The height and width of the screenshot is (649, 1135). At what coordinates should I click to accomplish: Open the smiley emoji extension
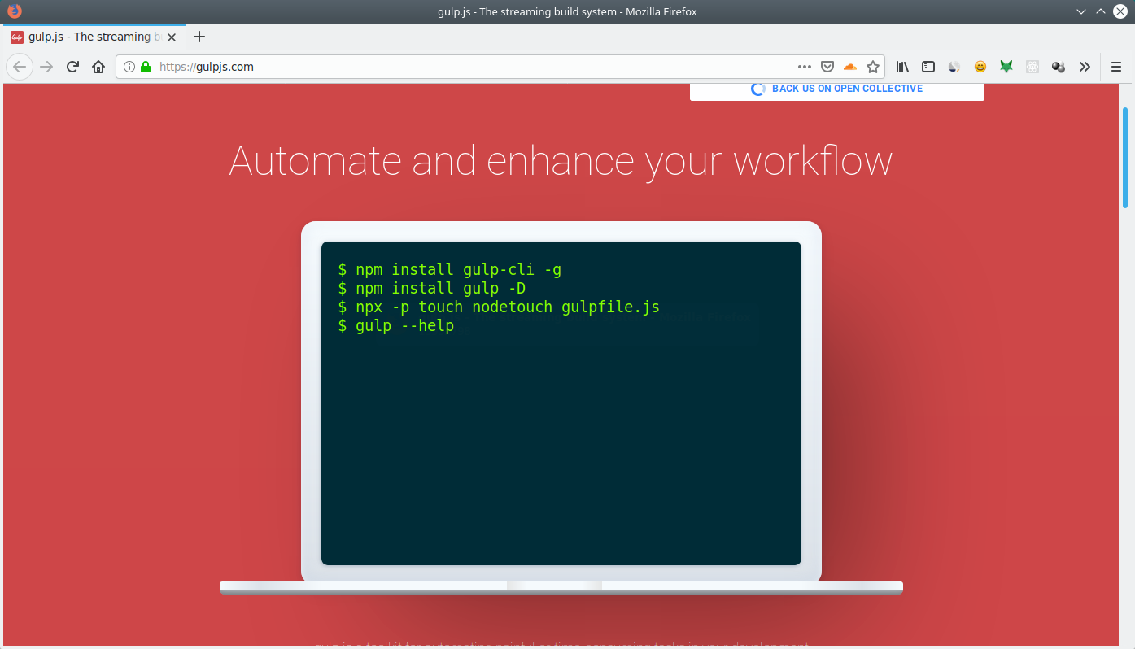tap(980, 67)
